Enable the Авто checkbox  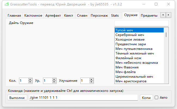156,98
